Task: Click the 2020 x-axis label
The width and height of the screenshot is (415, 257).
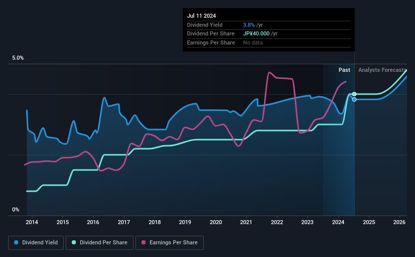Action: [x=216, y=222]
